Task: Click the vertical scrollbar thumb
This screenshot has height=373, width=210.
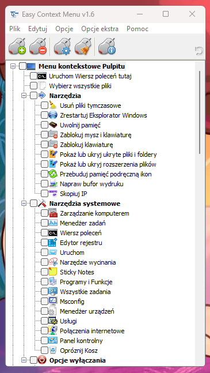Action: click(x=200, y=112)
